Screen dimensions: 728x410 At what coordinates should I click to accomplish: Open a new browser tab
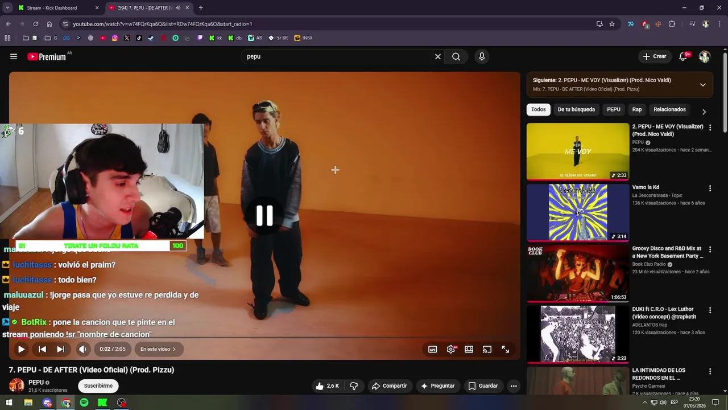[201, 8]
